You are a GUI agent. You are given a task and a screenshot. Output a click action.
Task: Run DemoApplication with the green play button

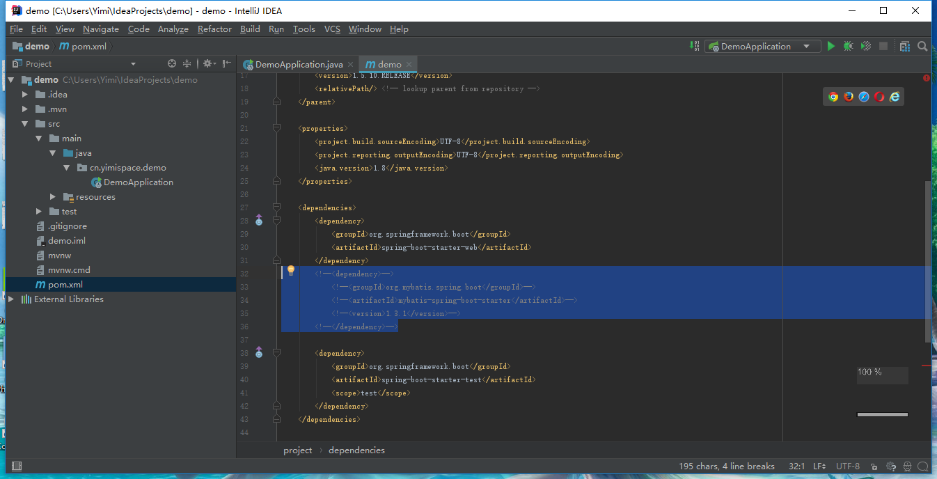pyautogui.click(x=830, y=46)
